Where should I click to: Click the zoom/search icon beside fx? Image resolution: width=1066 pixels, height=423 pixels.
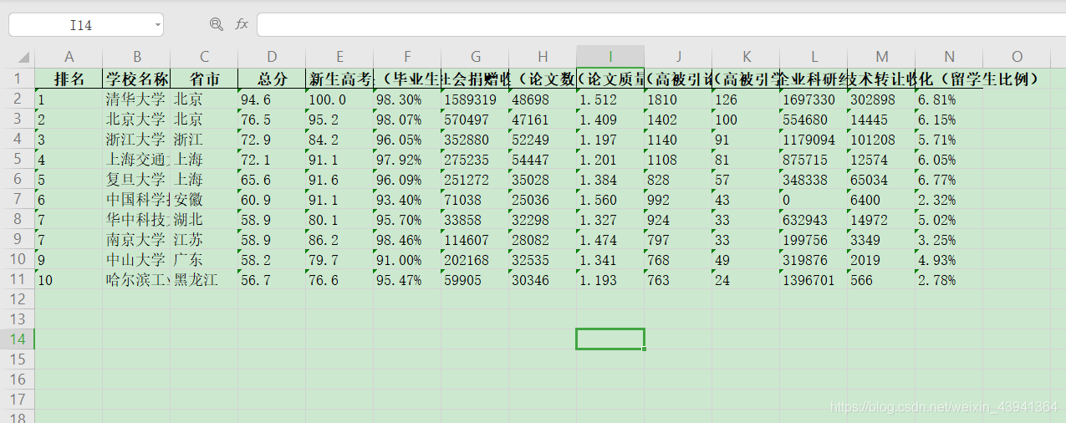pos(217,24)
